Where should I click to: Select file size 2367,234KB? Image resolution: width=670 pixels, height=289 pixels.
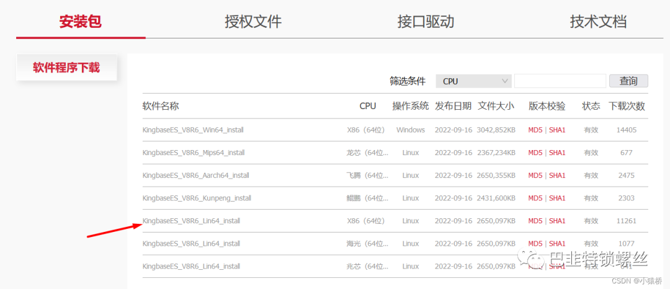coord(496,153)
